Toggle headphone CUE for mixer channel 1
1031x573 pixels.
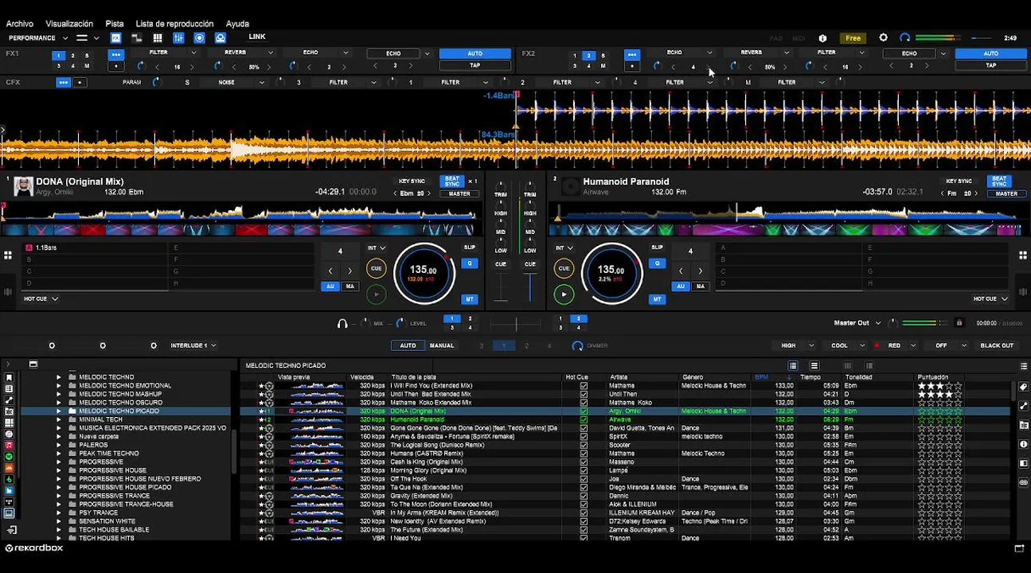[x=501, y=264]
